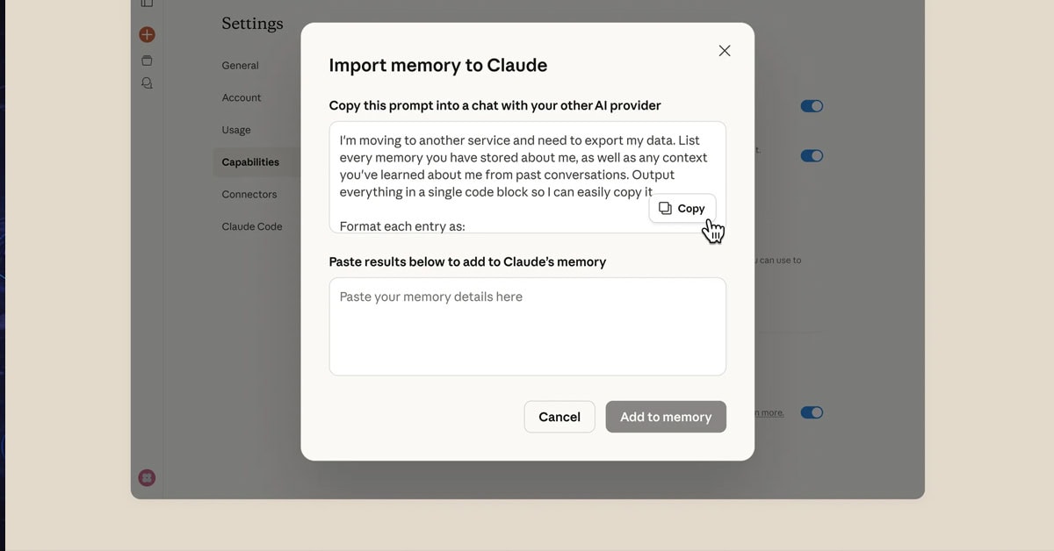Click inside the export prompt text box
This screenshot has height=551, width=1054.
point(492,167)
